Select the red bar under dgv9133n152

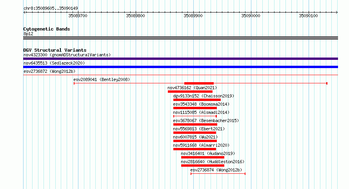pos(197,100)
